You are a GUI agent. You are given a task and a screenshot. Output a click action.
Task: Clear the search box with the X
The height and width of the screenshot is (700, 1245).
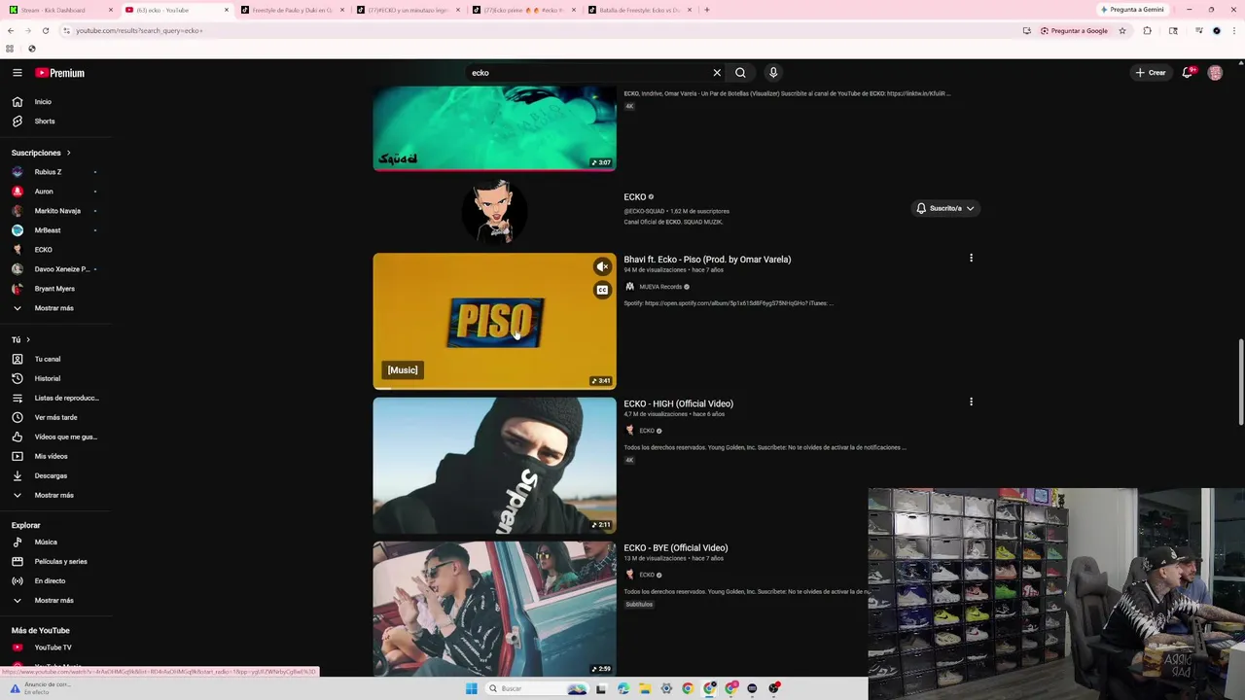(717, 73)
